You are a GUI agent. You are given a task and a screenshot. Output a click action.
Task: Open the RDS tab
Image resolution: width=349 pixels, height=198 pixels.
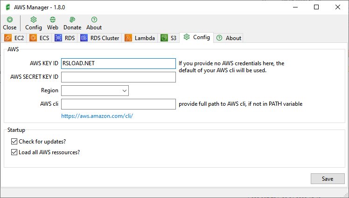[x=65, y=38]
